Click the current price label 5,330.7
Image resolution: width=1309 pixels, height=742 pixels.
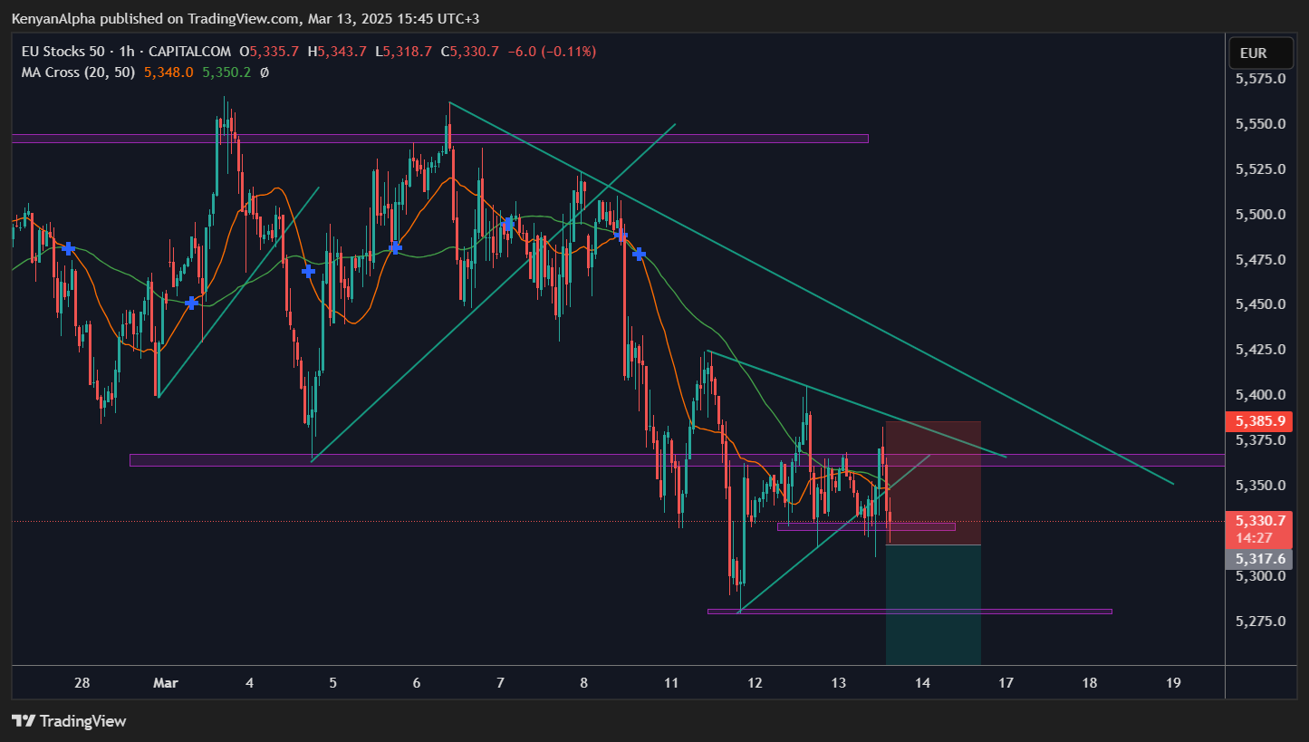pyautogui.click(x=1262, y=521)
